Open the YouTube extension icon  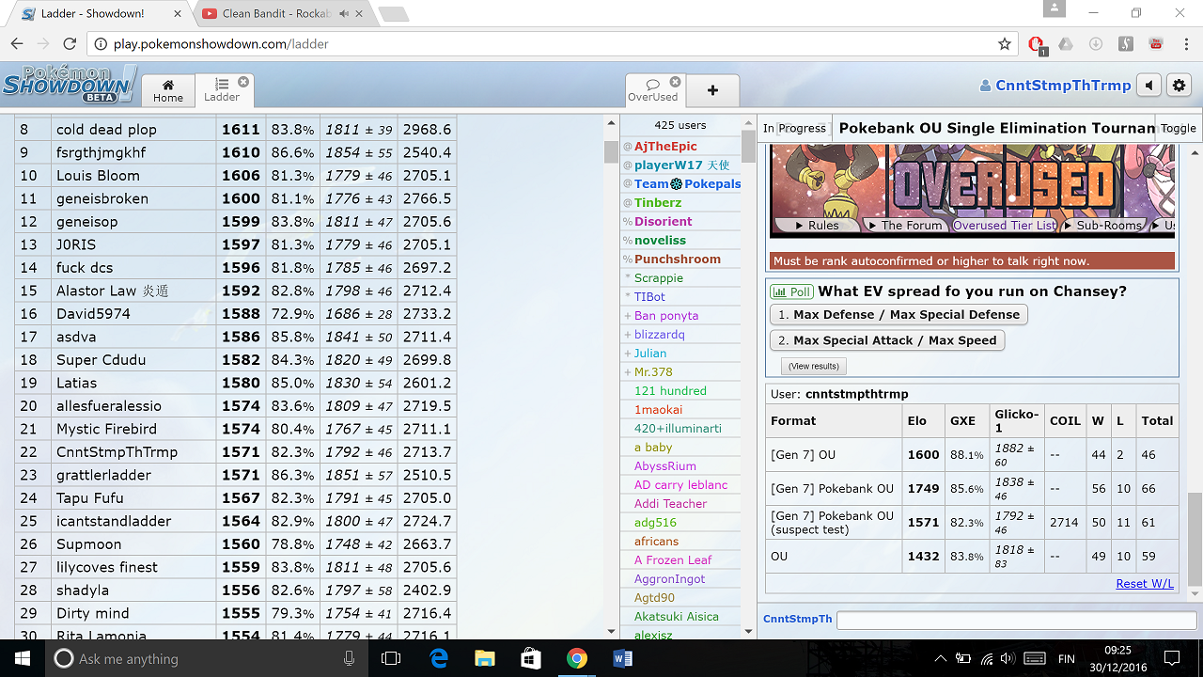coord(1156,44)
